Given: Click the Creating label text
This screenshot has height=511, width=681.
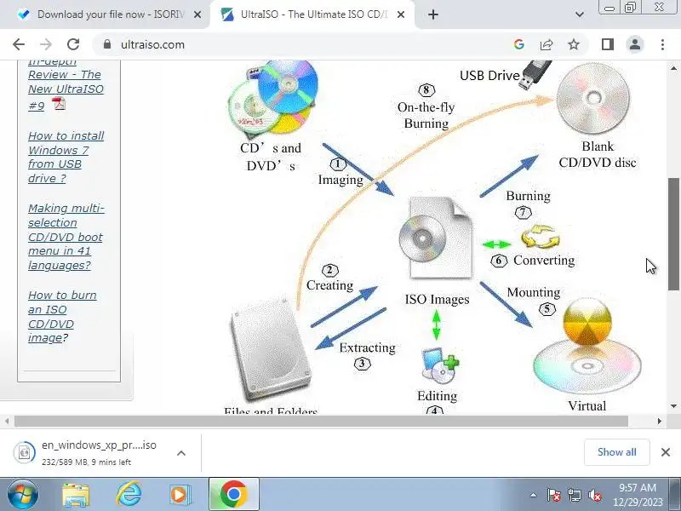Looking at the screenshot, I should click(x=329, y=285).
